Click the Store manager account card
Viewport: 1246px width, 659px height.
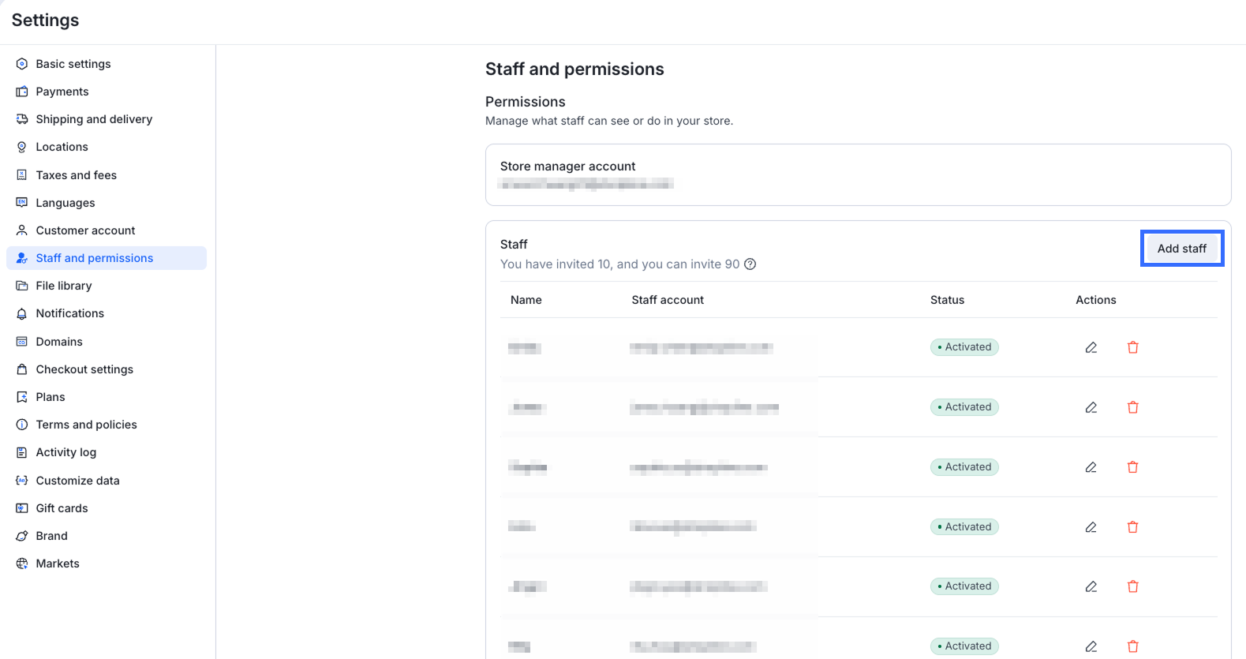click(858, 174)
